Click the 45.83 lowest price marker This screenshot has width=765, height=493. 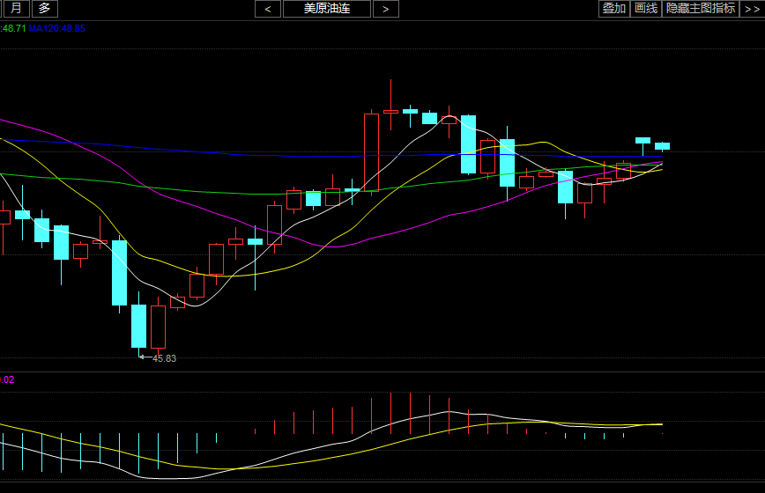pyautogui.click(x=163, y=358)
